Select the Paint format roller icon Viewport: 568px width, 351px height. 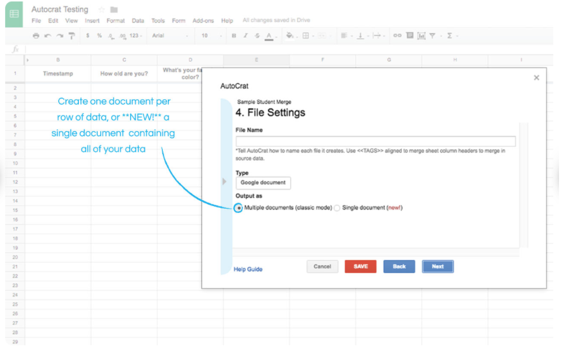point(72,36)
